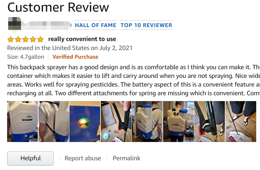Open the second photo showing shoulder strap
Image resolution: width=260 pixels, height=170 pixels.
click(54, 121)
